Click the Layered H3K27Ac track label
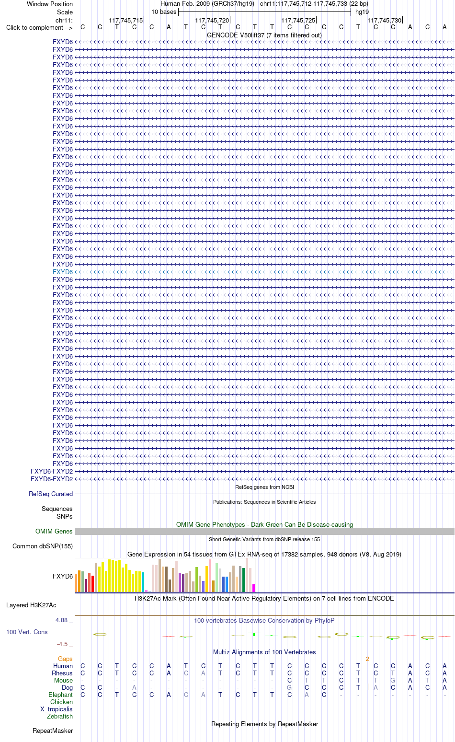This screenshot has height=742, width=455. [31, 605]
